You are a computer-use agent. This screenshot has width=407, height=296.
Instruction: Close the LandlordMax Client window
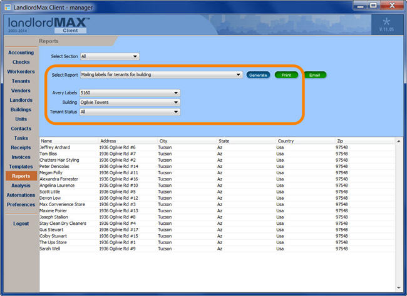coord(392,6)
